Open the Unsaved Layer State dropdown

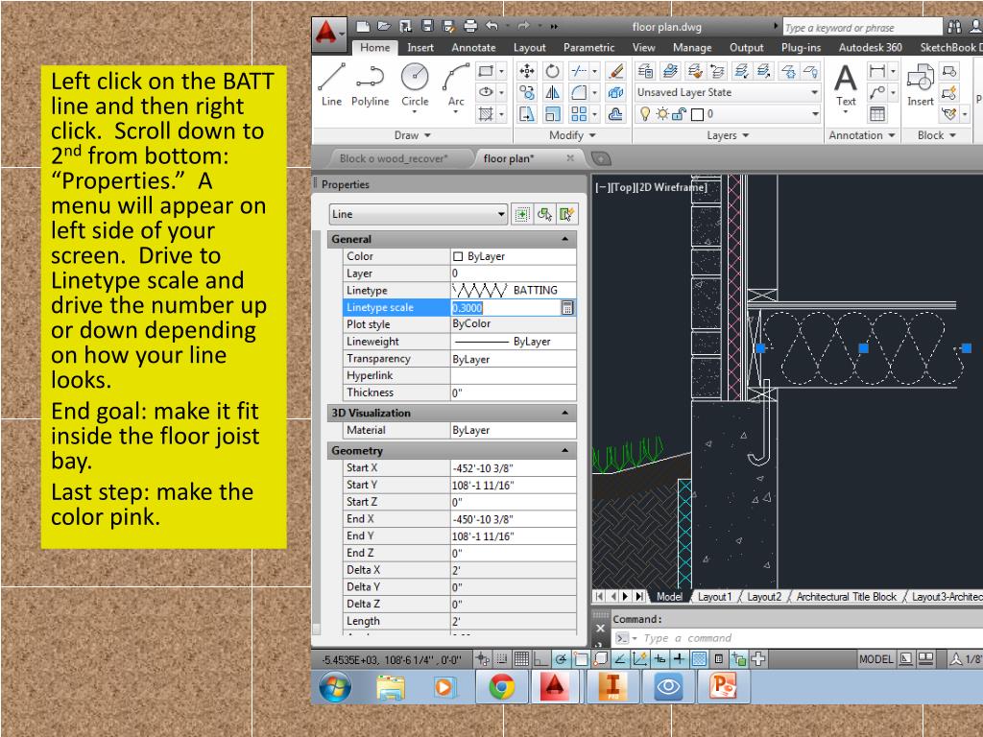tap(729, 93)
